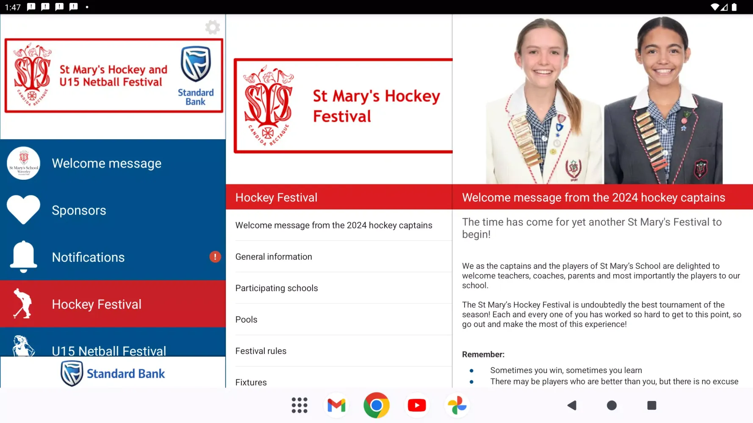Tap the red welcome message title bar
The height and width of the screenshot is (423, 753).
pyautogui.click(x=603, y=197)
